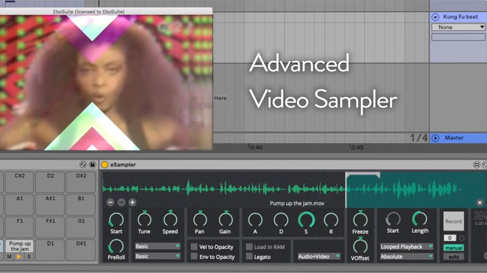Select the C#2 drum pad
Viewport: 487px width, 273px height.
point(19,182)
